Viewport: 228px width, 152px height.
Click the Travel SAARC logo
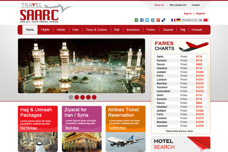[46, 13]
